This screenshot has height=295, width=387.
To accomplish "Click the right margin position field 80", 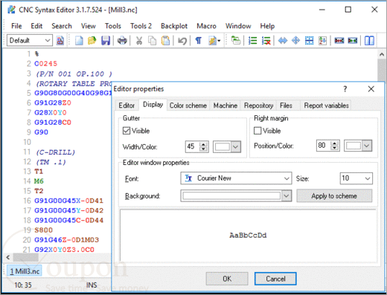I will 324,146.
